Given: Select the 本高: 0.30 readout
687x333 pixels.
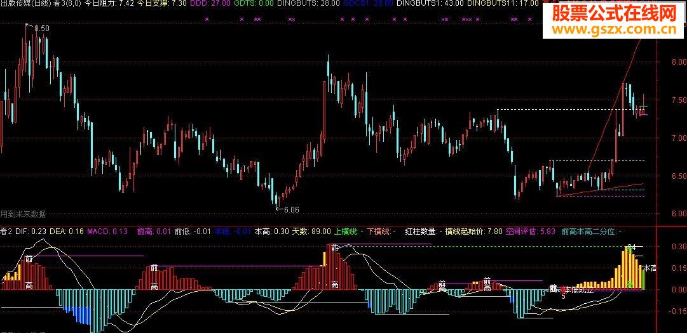Looking at the screenshot, I should tap(272, 231).
